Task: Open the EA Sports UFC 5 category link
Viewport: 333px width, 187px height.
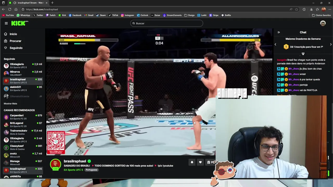Action: [x=73, y=170]
